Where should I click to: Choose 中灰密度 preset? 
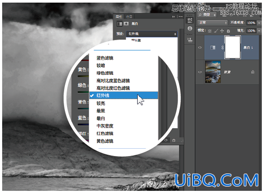tap(105, 126)
